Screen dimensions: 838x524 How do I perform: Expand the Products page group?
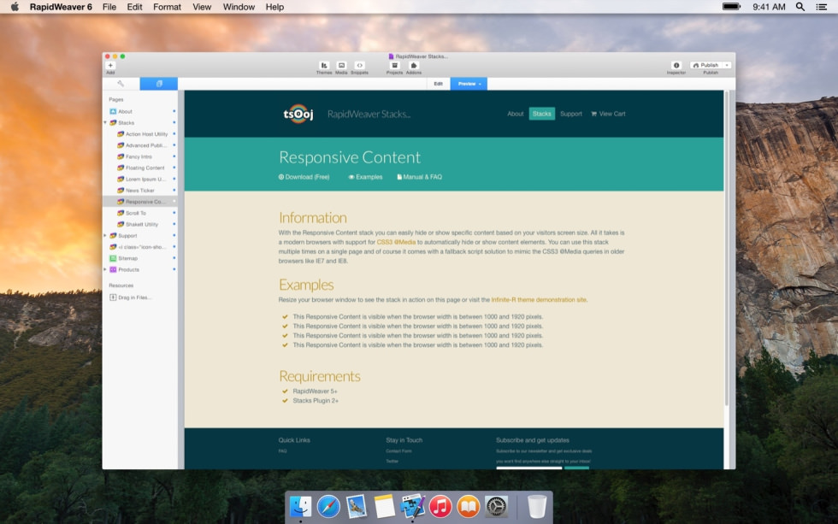click(105, 270)
